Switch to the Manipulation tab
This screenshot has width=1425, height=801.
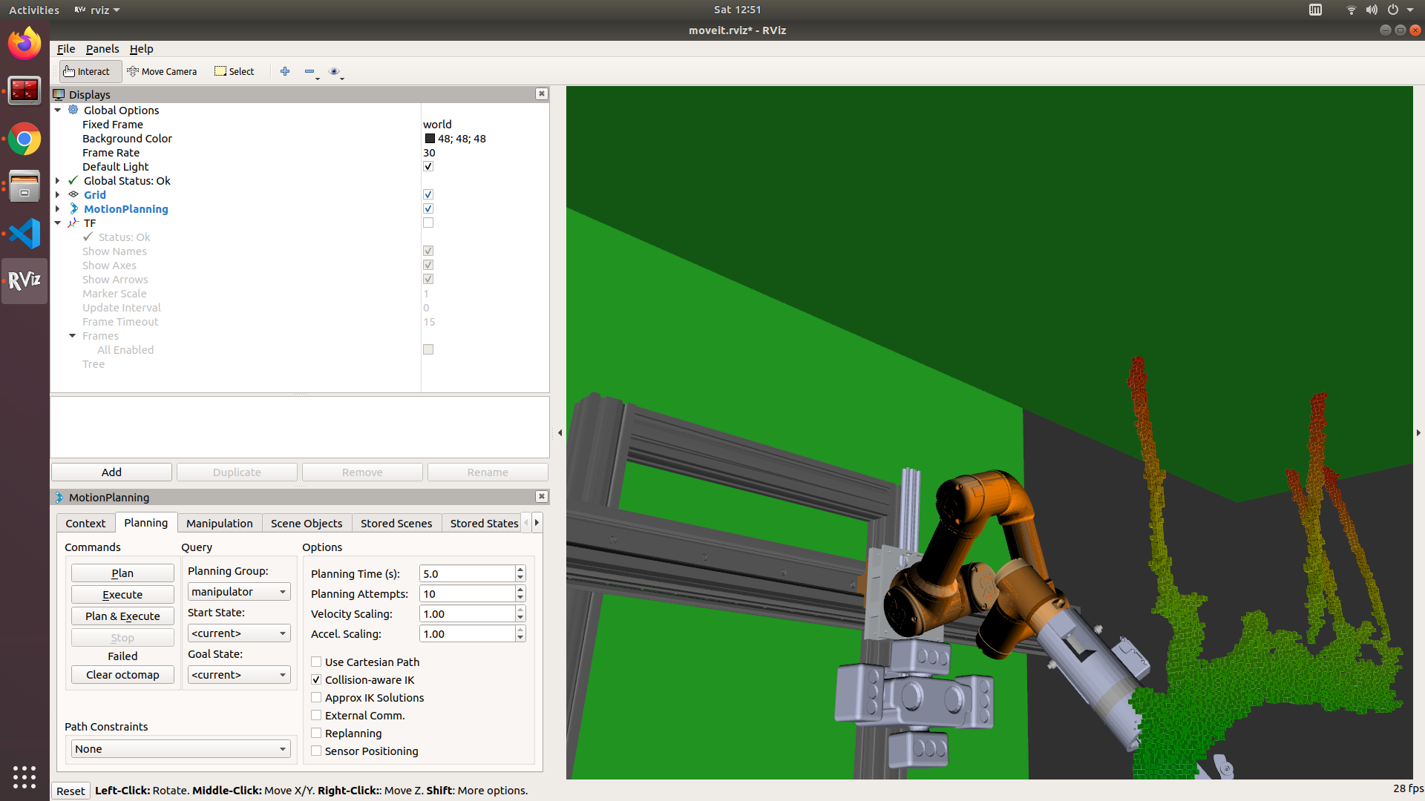click(220, 523)
